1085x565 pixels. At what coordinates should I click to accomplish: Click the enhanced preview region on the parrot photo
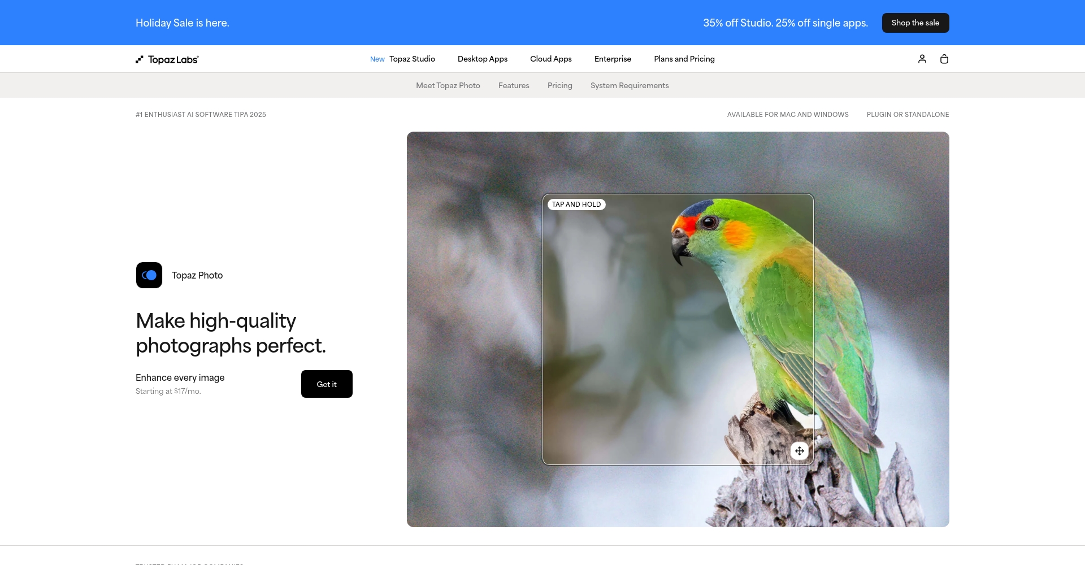click(x=678, y=328)
